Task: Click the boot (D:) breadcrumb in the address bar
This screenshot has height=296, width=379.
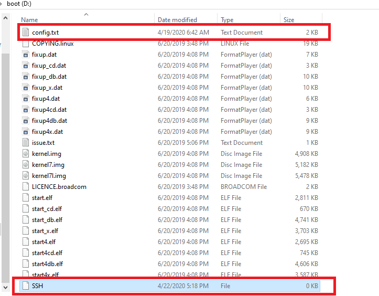Action: 19,4
